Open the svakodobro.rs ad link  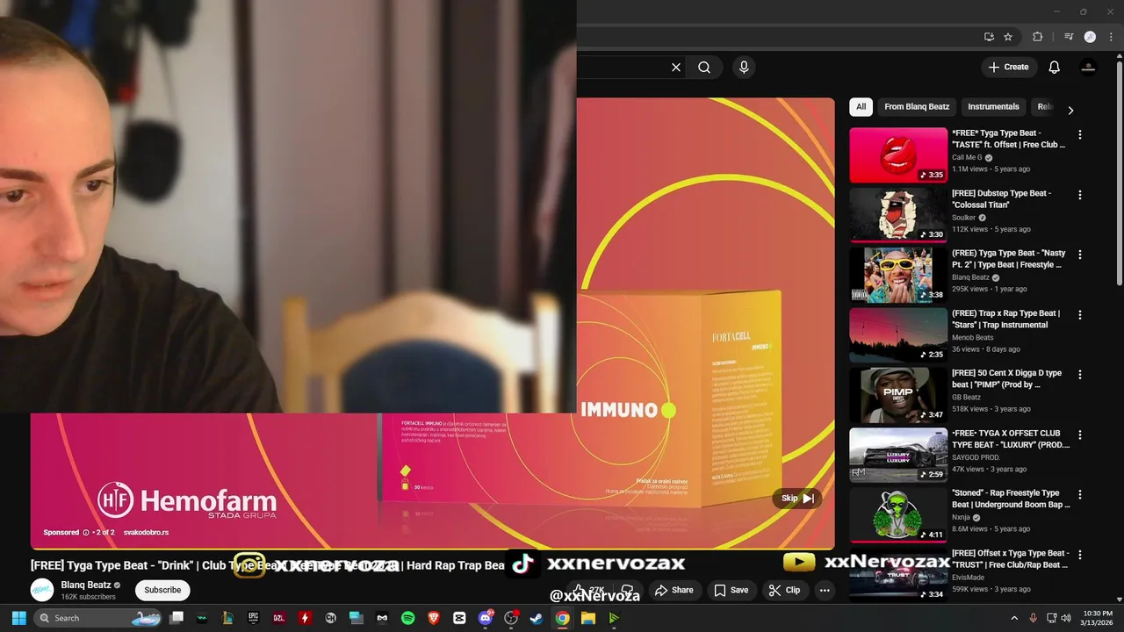point(146,532)
